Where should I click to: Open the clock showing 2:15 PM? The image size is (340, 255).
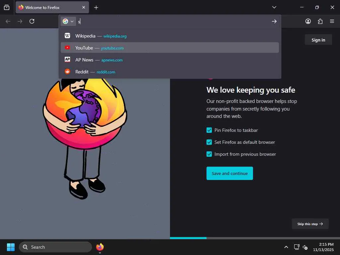point(323,247)
